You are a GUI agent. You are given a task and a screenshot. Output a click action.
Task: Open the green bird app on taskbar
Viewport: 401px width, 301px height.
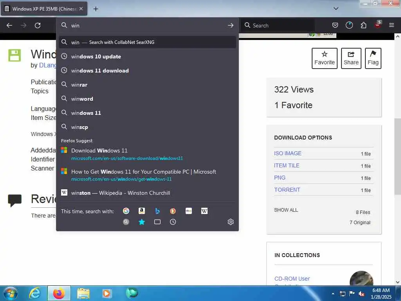(x=132, y=293)
